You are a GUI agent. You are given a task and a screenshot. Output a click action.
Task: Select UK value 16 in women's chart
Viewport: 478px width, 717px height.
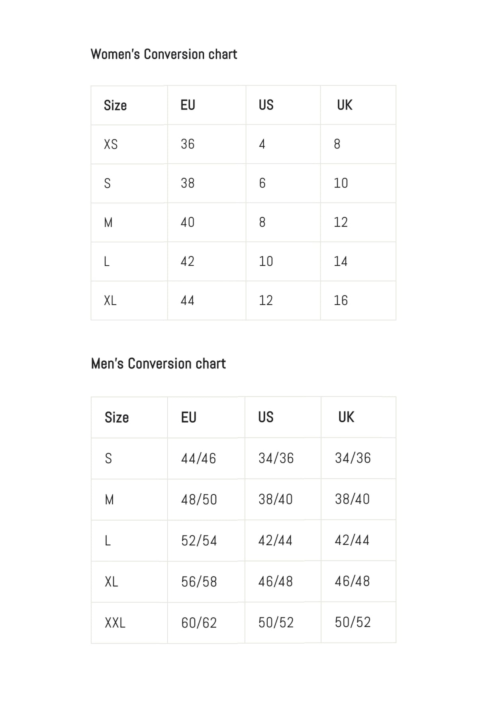[341, 300]
